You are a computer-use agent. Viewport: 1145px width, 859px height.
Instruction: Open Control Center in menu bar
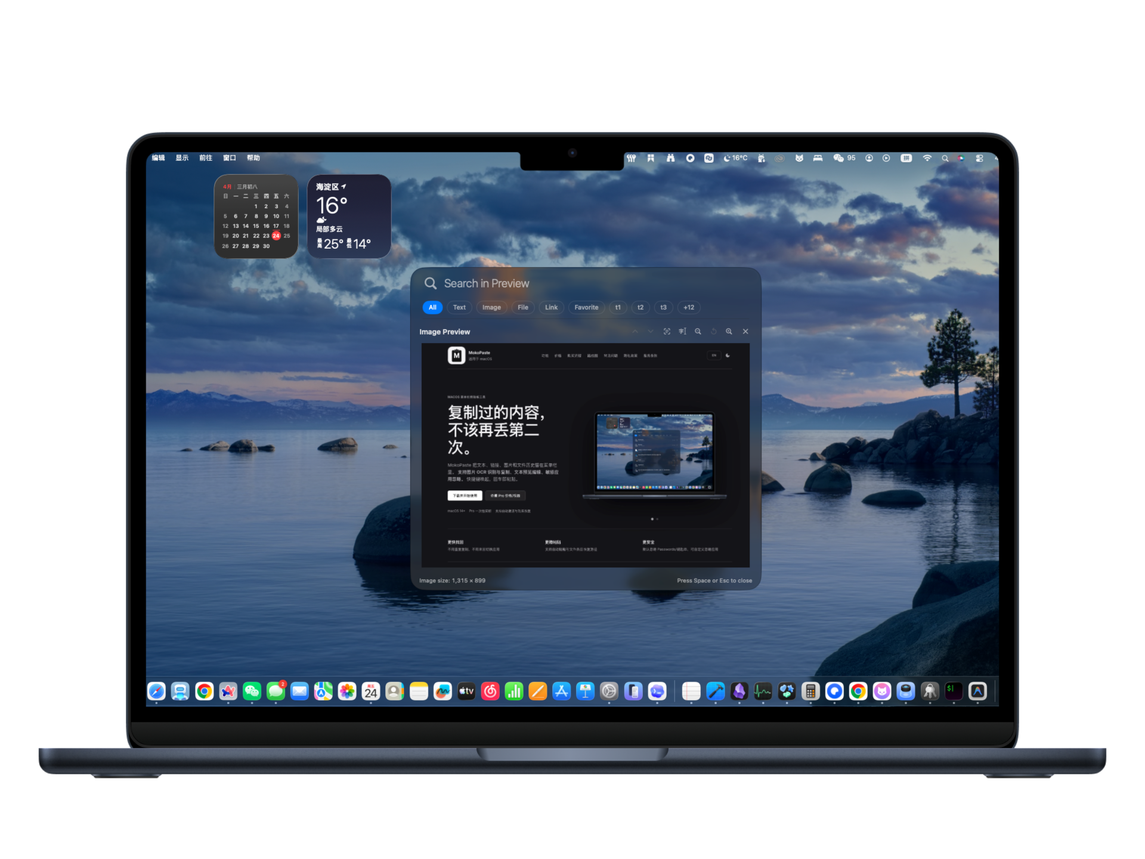tap(979, 158)
